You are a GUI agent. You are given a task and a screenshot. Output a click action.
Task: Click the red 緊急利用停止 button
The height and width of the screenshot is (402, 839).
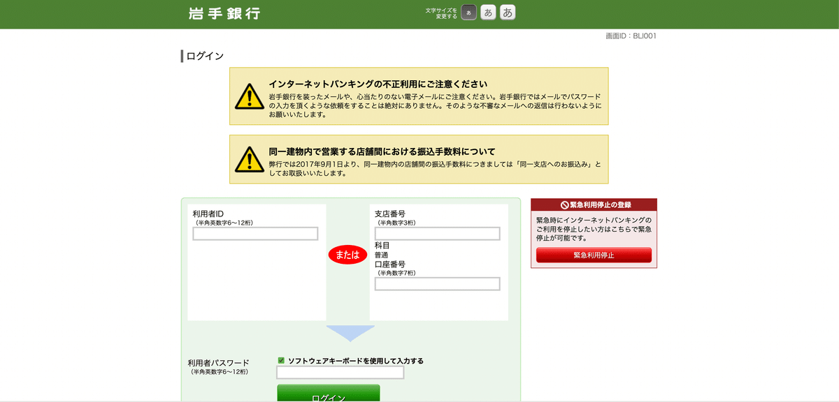pyautogui.click(x=594, y=255)
